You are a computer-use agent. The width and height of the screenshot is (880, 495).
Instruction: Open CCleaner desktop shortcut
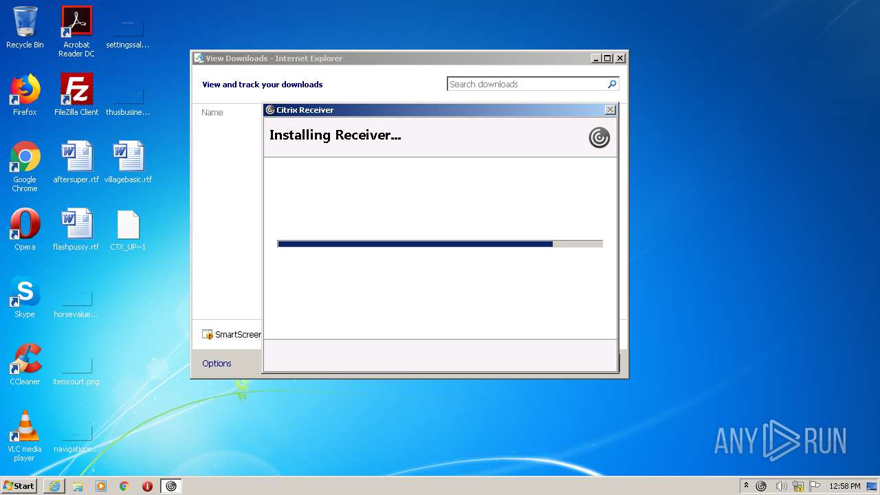[x=25, y=364]
